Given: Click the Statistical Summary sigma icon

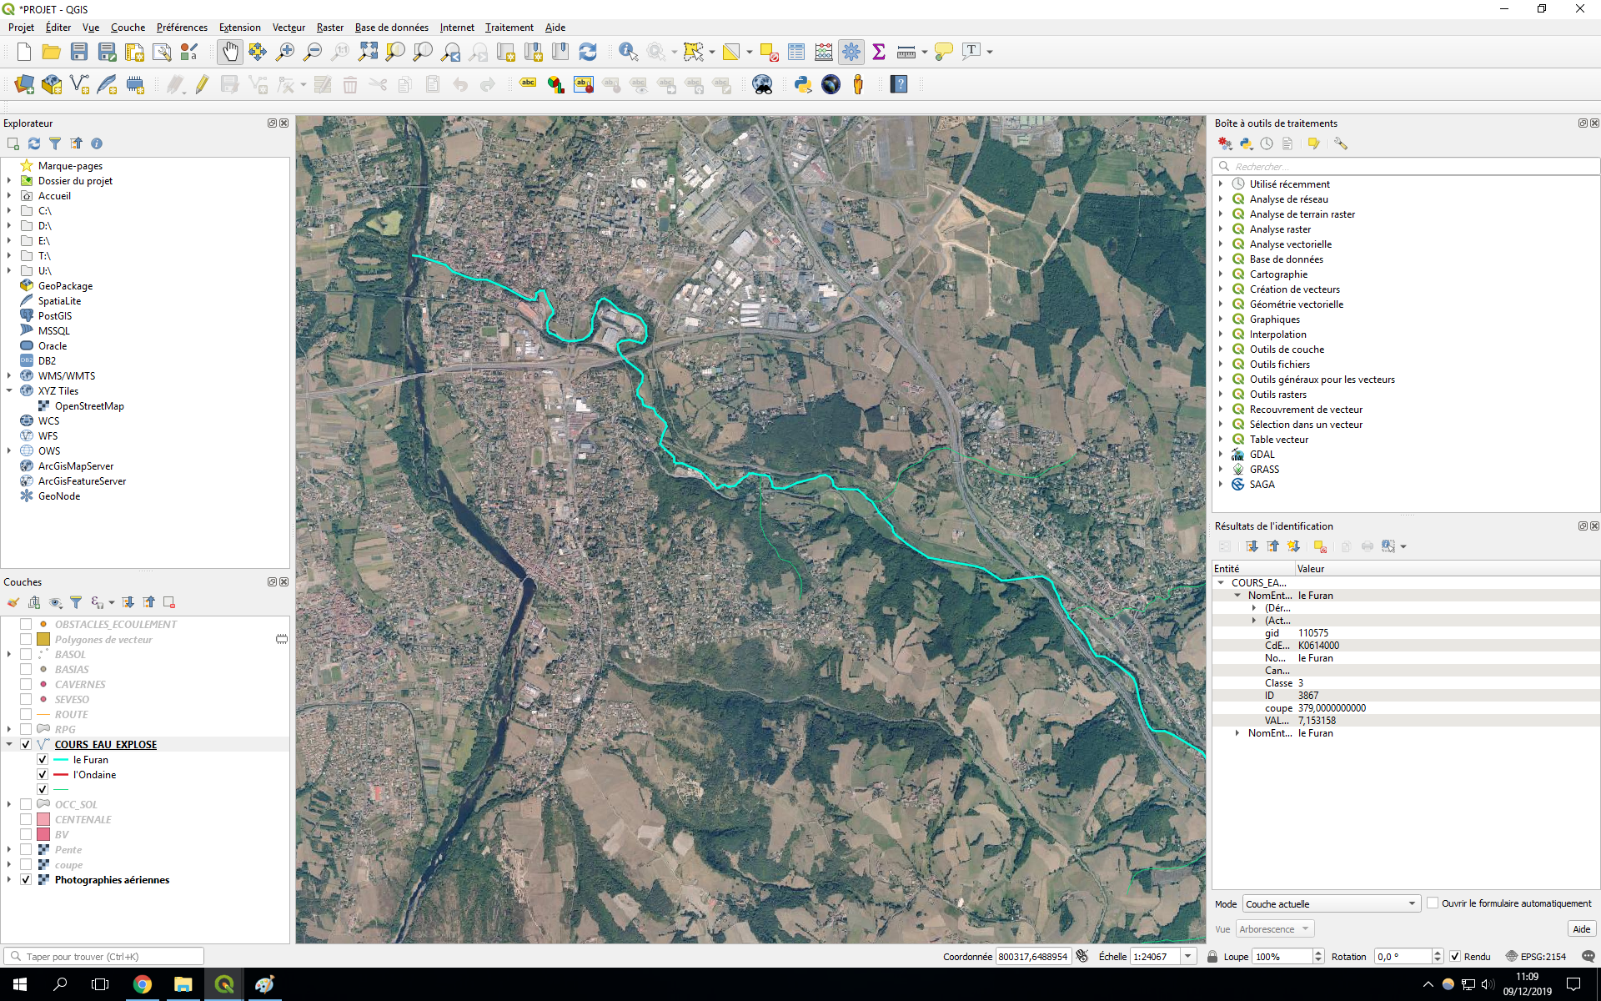Looking at the screenshot, I should coord(878,52).
